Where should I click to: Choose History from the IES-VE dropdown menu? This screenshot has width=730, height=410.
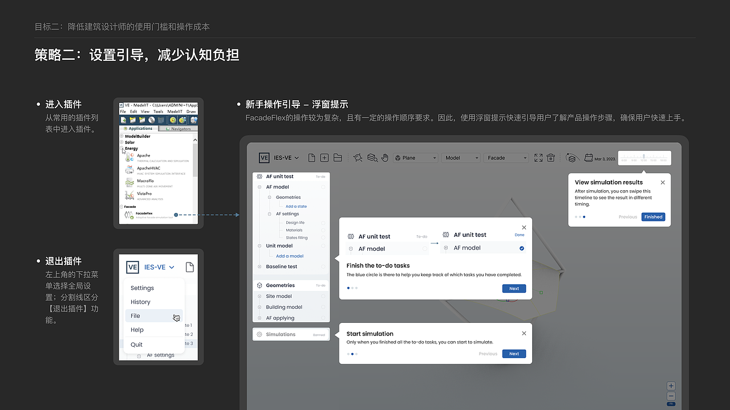[x=140, y=302]
